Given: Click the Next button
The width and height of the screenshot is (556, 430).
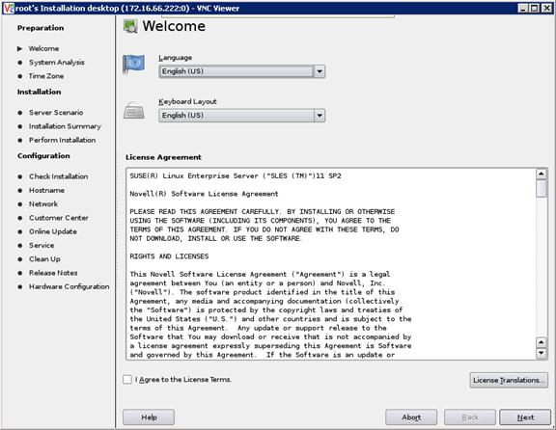Looking at the screenshot, I should [525, 417].
